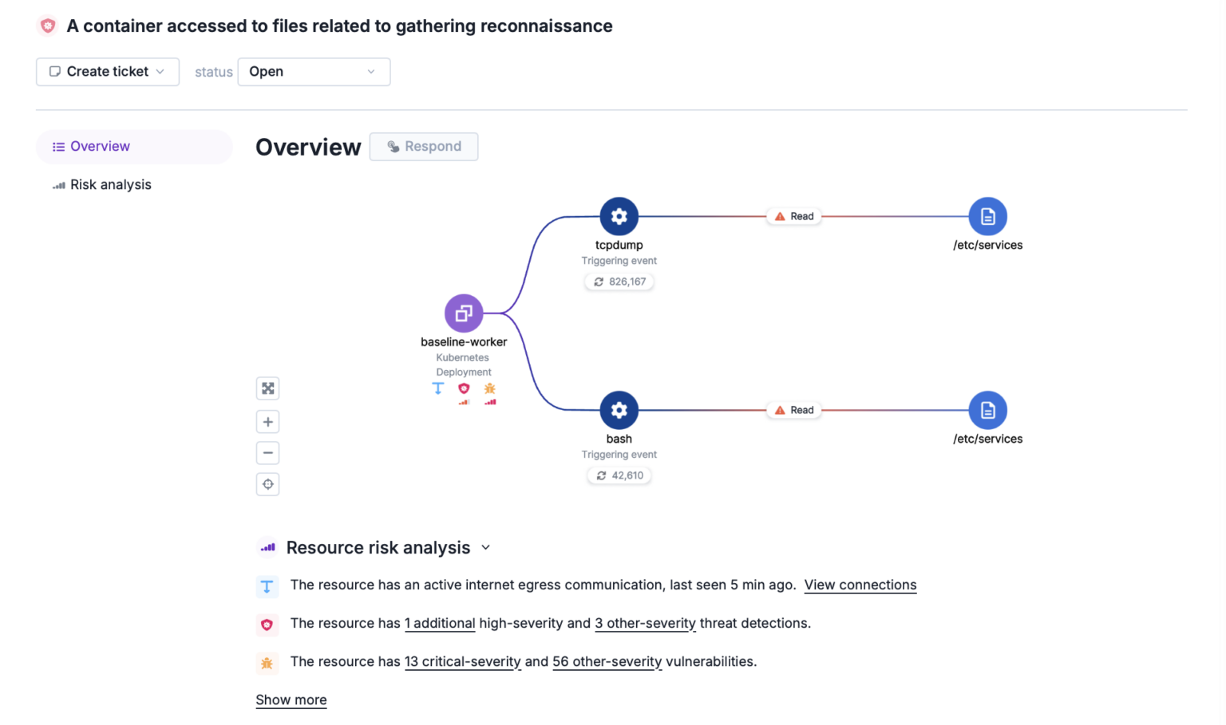
Task: Recenter the graph view
Action: click(x=268, y=484)
